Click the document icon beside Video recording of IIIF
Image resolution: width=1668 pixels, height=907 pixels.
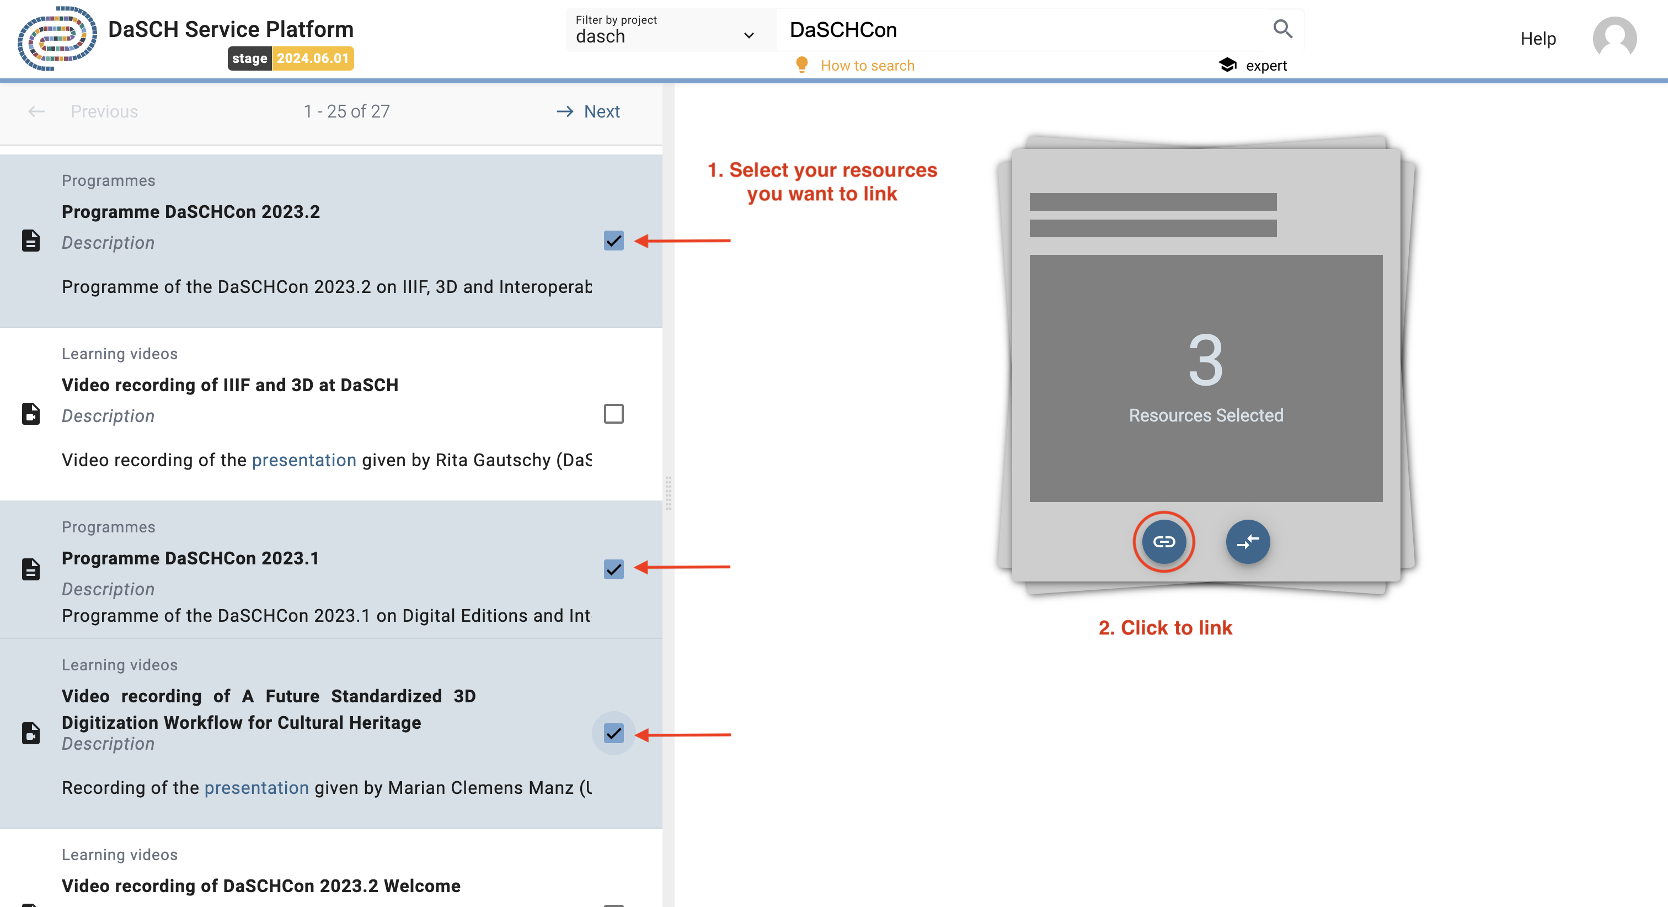(30, 414)
